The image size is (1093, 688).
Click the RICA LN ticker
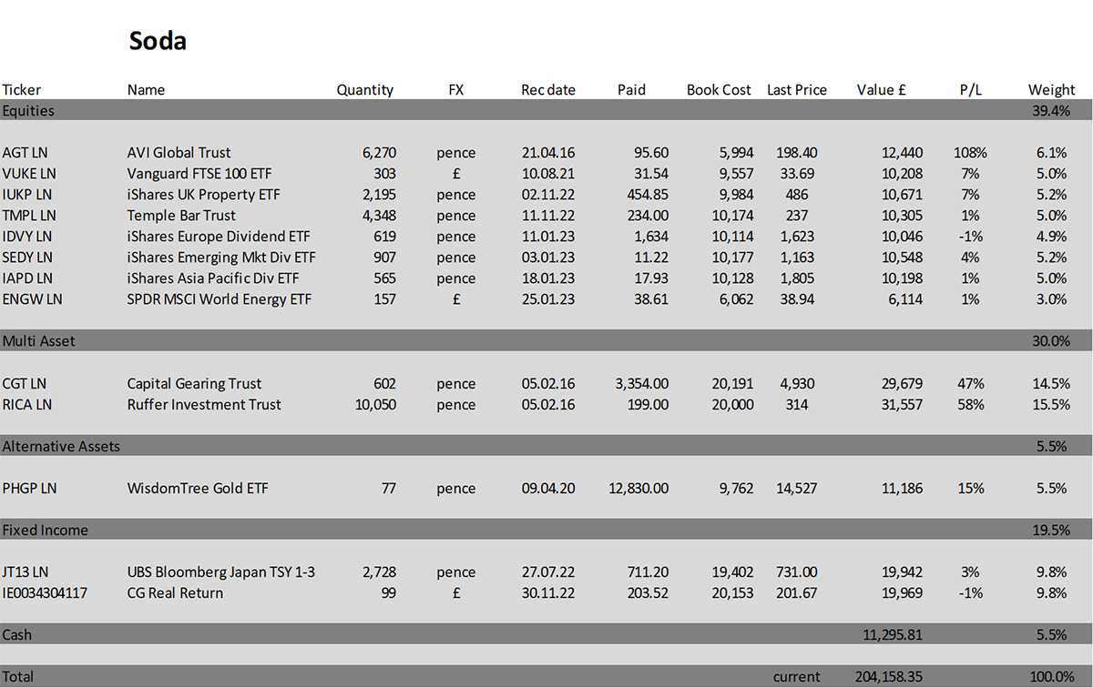coord(26,404)
